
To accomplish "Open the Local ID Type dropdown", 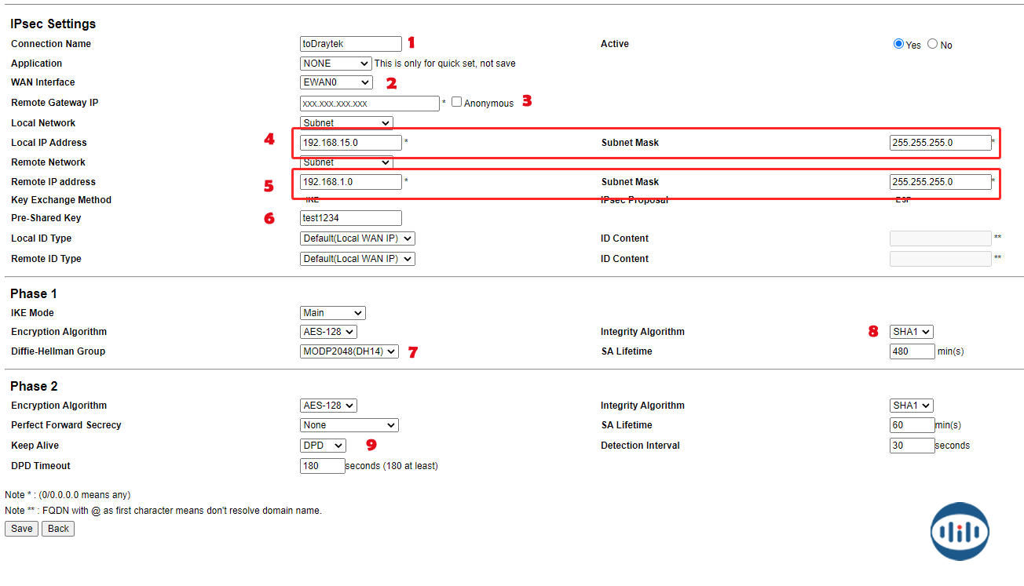I will click(357, 238).
